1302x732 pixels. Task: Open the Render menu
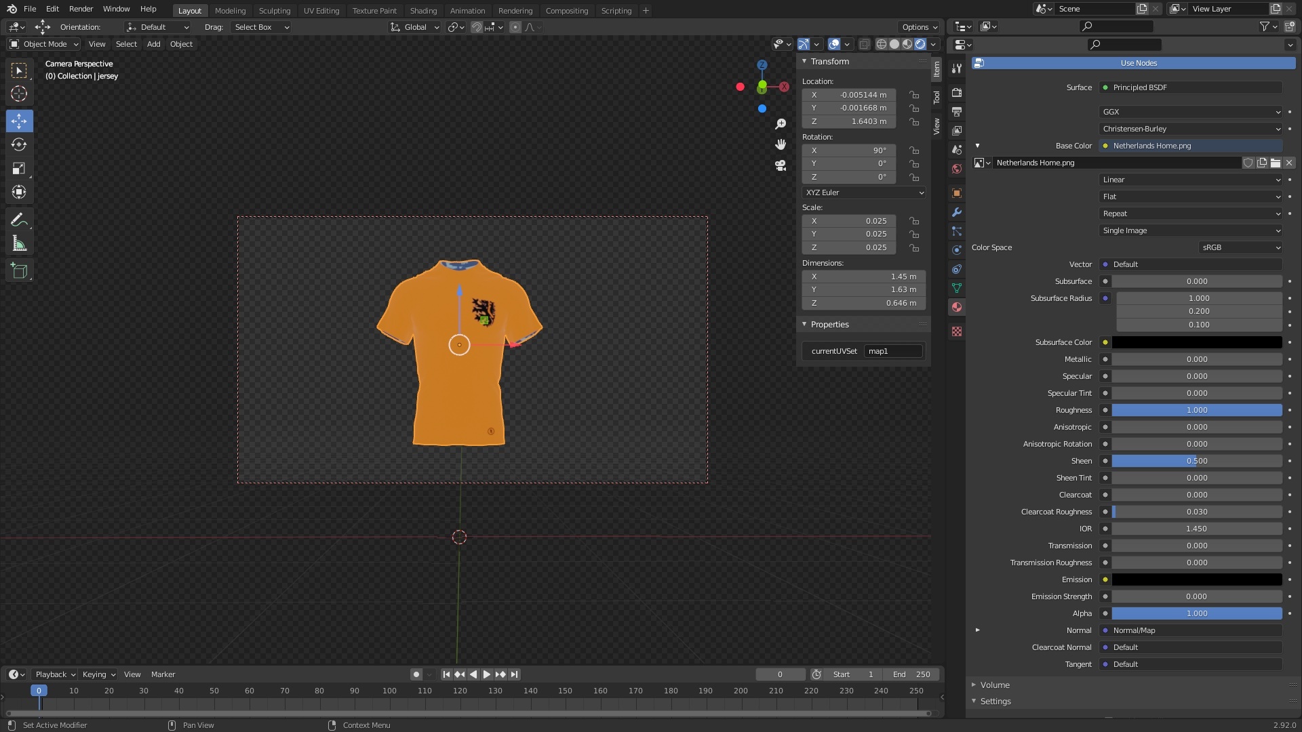[81, 9]
